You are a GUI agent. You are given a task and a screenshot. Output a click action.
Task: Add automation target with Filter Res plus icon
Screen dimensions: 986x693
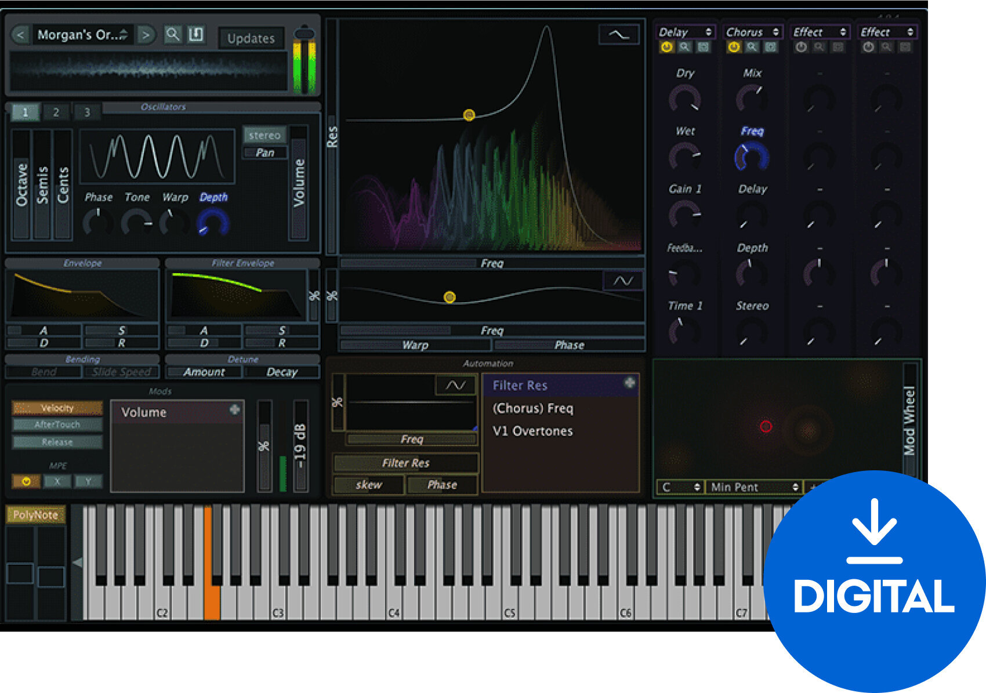(629, 383)
